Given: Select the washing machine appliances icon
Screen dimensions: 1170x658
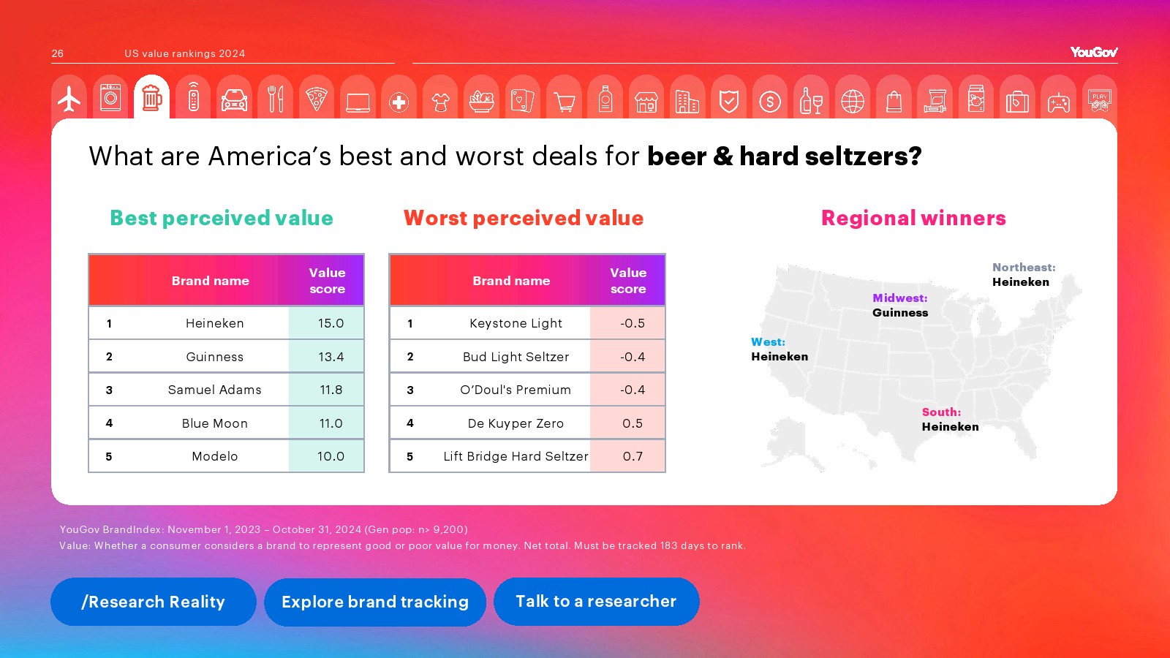Looking at the screenshot, I should pos(110,99).
